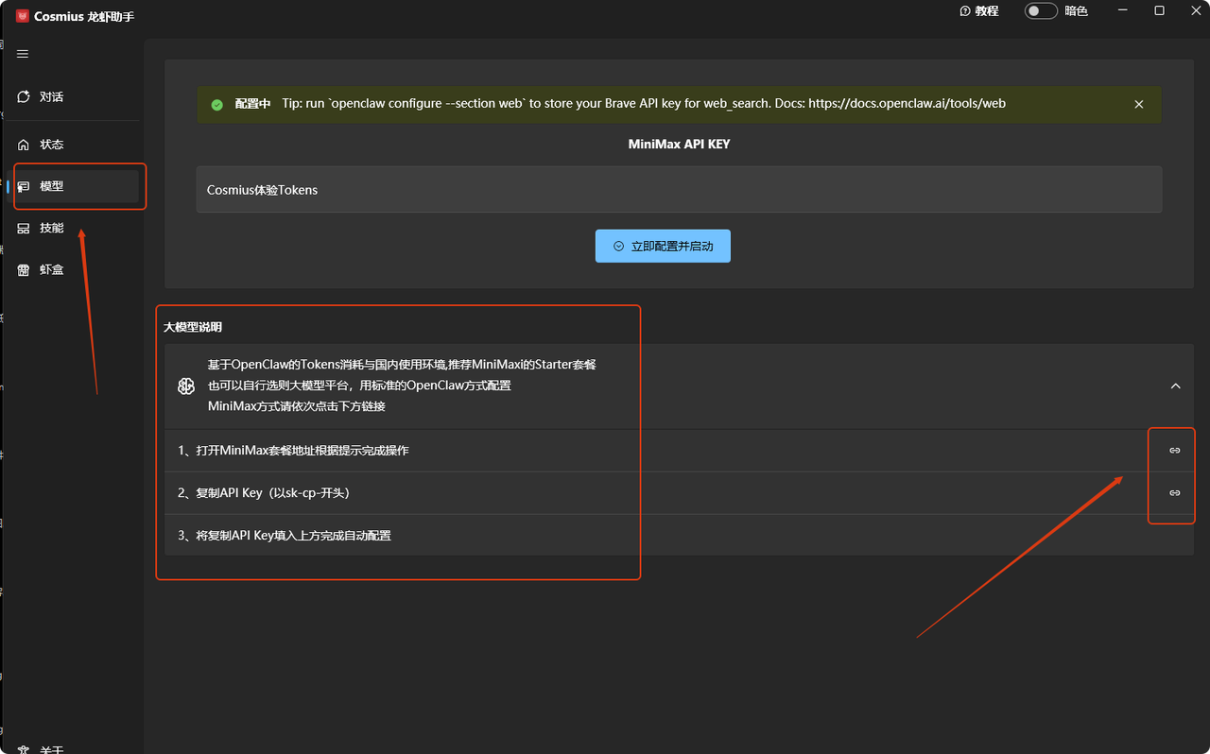
Task: Click the text 3、将复制API Key填入上方完成自动配置
Action: point(285,536)
